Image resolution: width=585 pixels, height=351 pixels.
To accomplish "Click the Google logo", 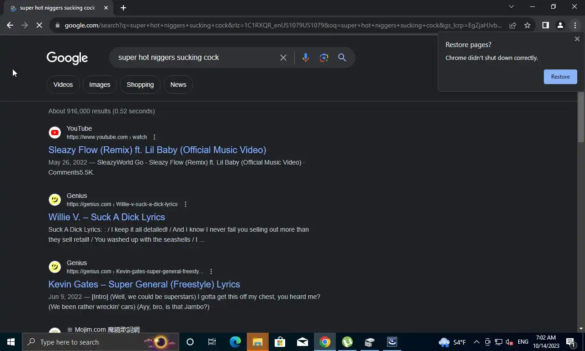I will tap(67, 58).
